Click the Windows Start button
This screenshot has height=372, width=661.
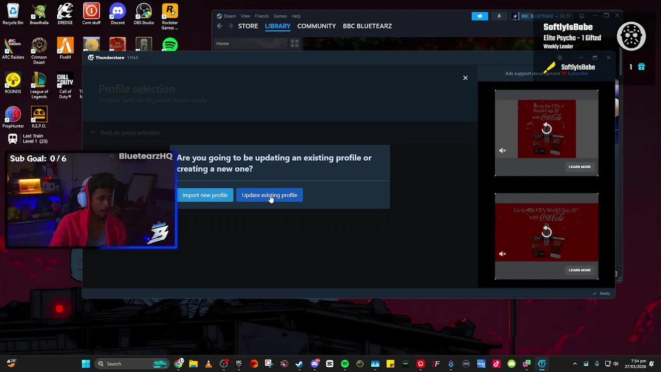(x=86, y=364)
